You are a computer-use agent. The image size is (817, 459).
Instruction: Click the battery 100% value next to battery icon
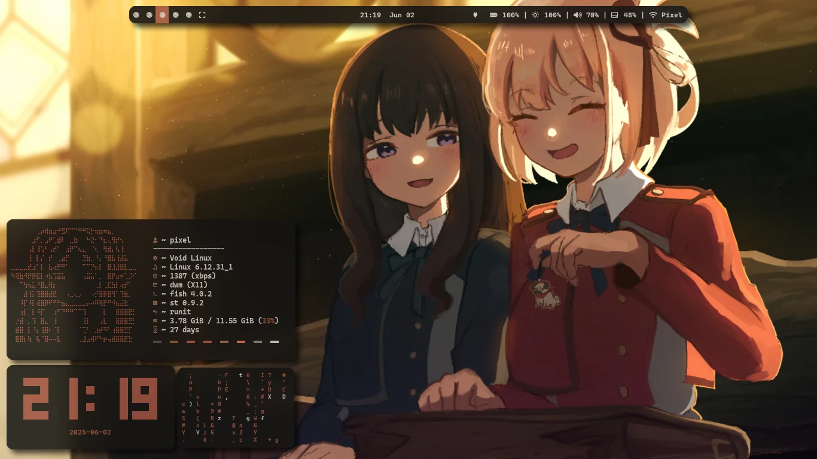[511, 15]
